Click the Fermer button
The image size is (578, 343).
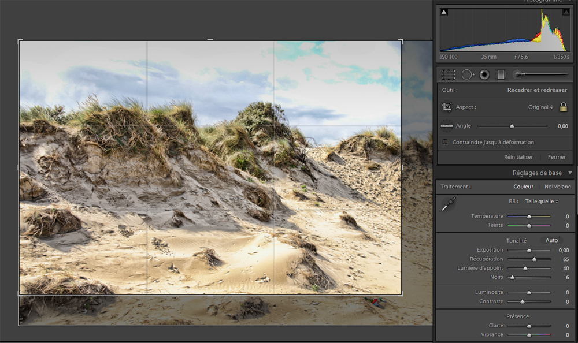(x=557, y=157)
